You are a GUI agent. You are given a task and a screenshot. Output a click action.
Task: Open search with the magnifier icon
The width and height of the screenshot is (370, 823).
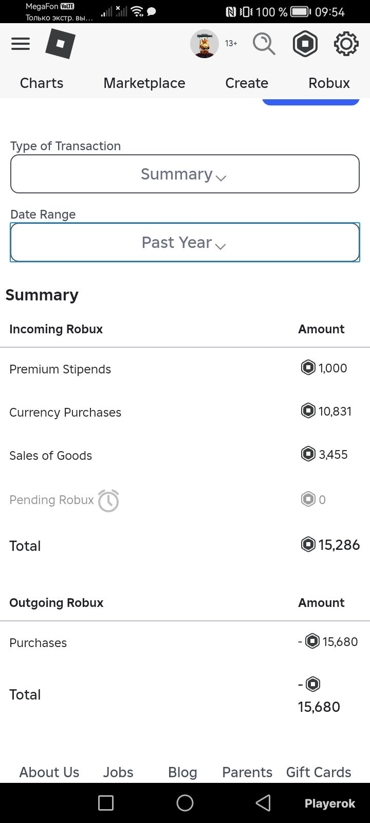pyautogui.click(x=264, y=44)
